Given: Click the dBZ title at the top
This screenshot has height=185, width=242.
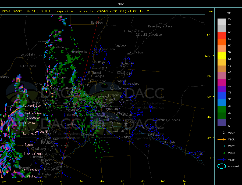Looking at the screenshot, I should pos(121,4).
